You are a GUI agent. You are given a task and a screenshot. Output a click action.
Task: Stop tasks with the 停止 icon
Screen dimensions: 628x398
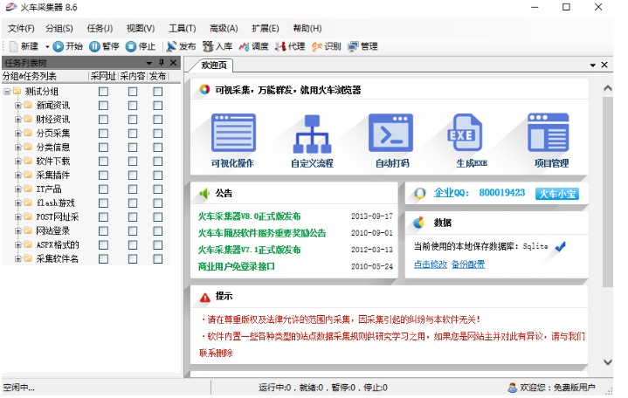point(130,46)
